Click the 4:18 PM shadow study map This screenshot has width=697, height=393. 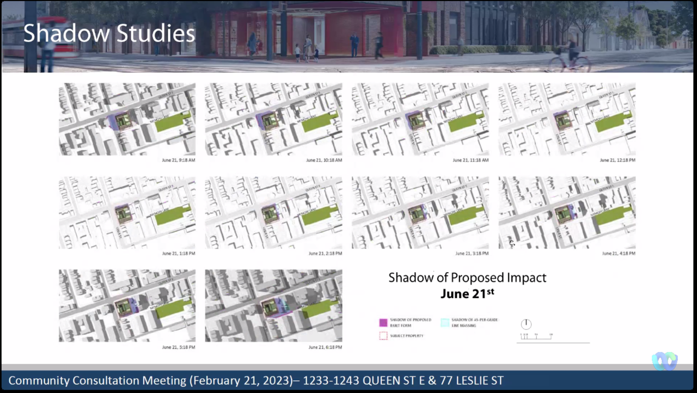(567, 212)
